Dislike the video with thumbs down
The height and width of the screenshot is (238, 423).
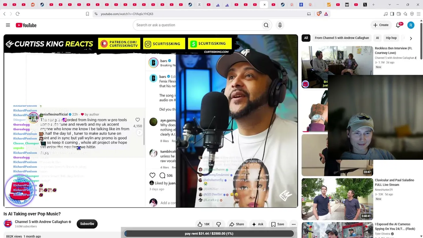(219, 224)
